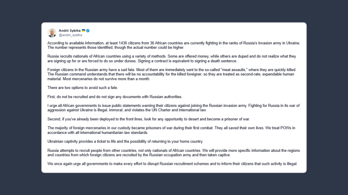Click the blue verified checkmark badge
This screenshot has height=195, width=348.
tap(88, 30)
